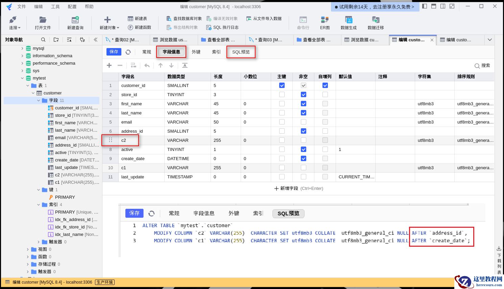Uncheck 自增列 for customer_id row
Screen dimensions: 504x289
tap(325, 85)
